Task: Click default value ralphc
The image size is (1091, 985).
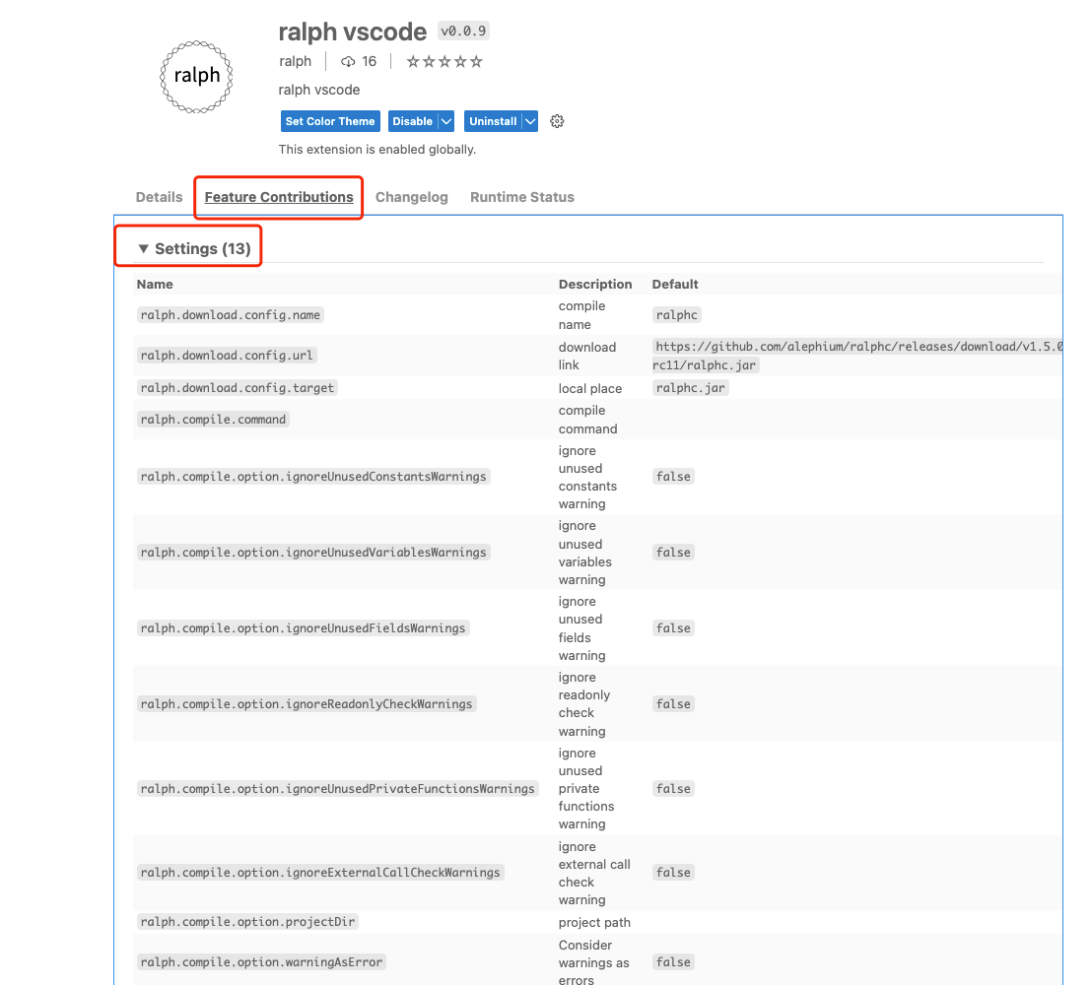Action: pyautogui.click(x=676, y=315)
